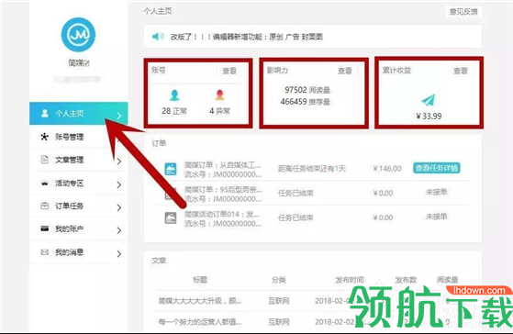
Task: Expand the 文章管理 chevron arrow
Action: coord(119,161)
